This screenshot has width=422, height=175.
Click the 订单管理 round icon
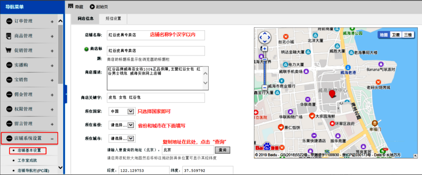[x=9, y=21]
